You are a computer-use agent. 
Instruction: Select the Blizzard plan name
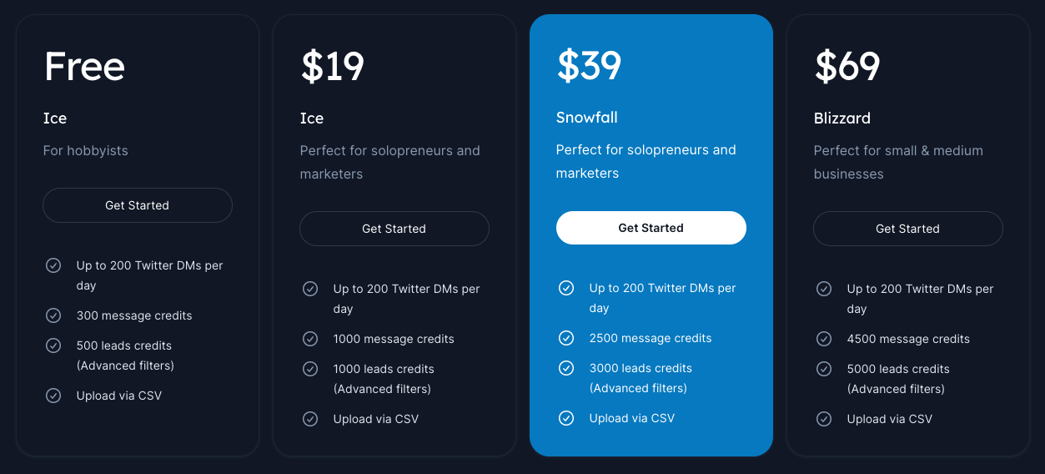pyautogui.click(x=842, y=118)
